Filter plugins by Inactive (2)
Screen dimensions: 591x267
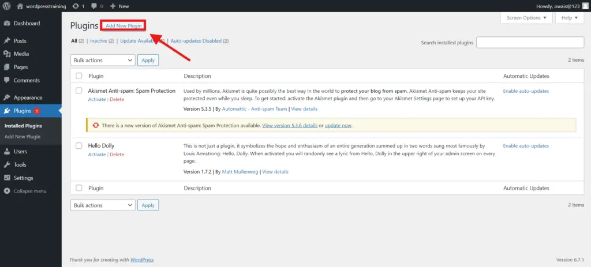pyautogui.click(x=102, y=41)
